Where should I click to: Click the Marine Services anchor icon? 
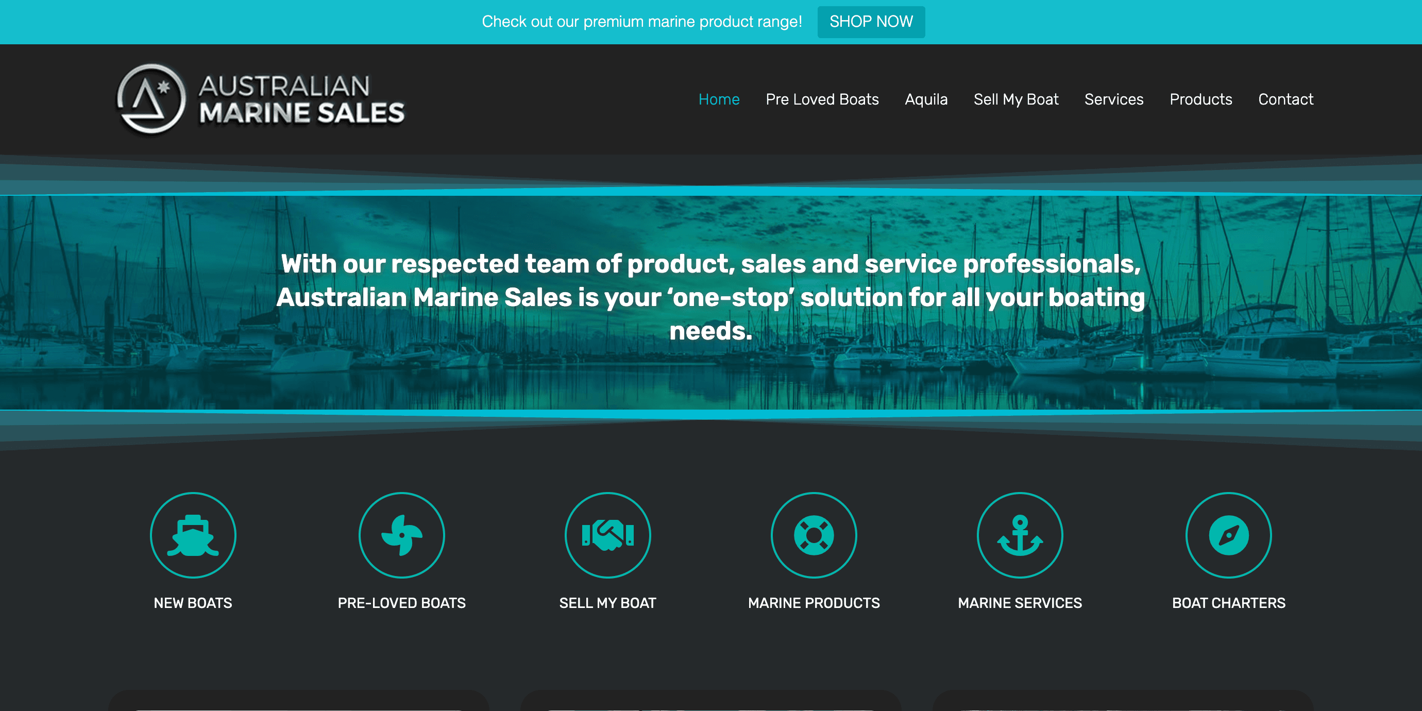[x=1020, y=535]
